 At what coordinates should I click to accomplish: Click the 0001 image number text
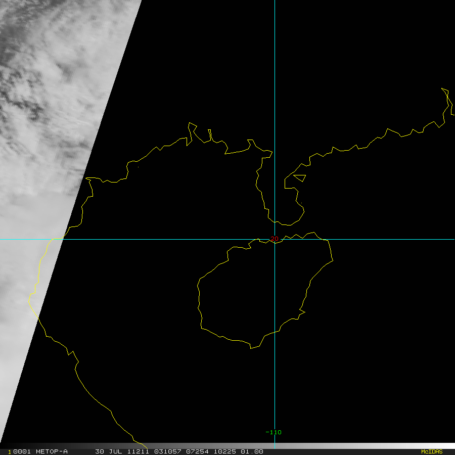22,451
